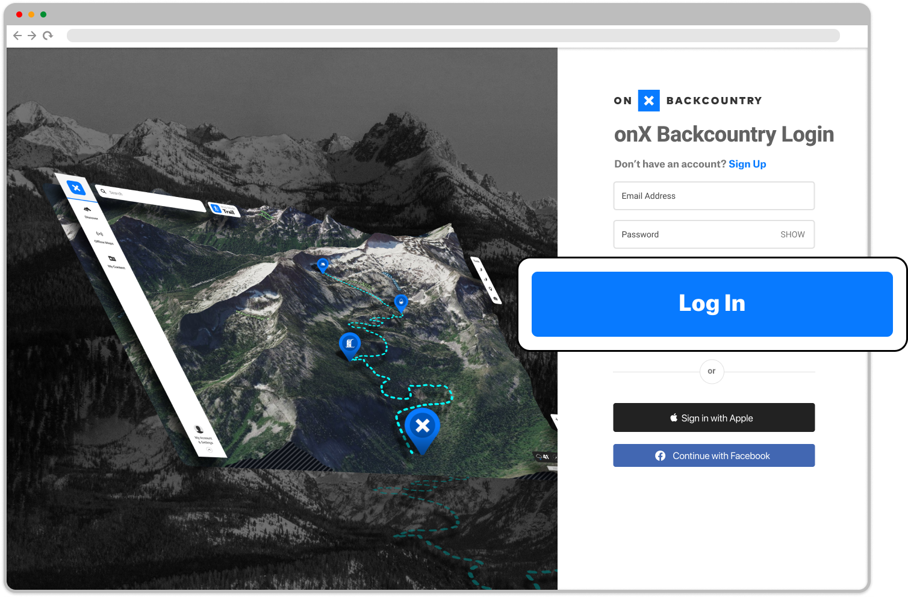
Task: Choose Continue with Facebook
Action: click(x=714, y=455)
